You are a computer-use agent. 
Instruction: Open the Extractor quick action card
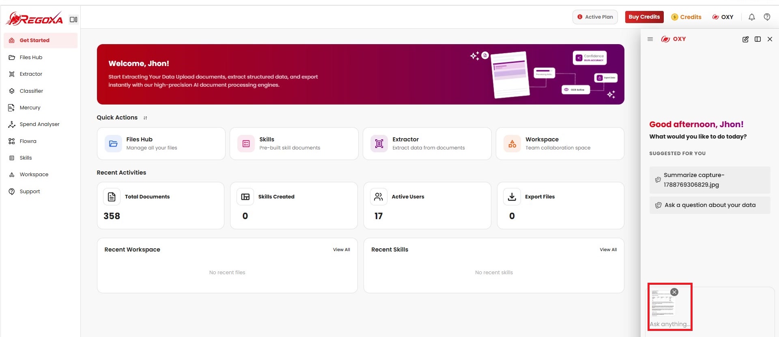click(x=427, y=144)
